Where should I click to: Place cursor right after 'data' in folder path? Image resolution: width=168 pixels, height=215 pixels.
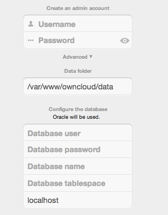coord(113,87)
